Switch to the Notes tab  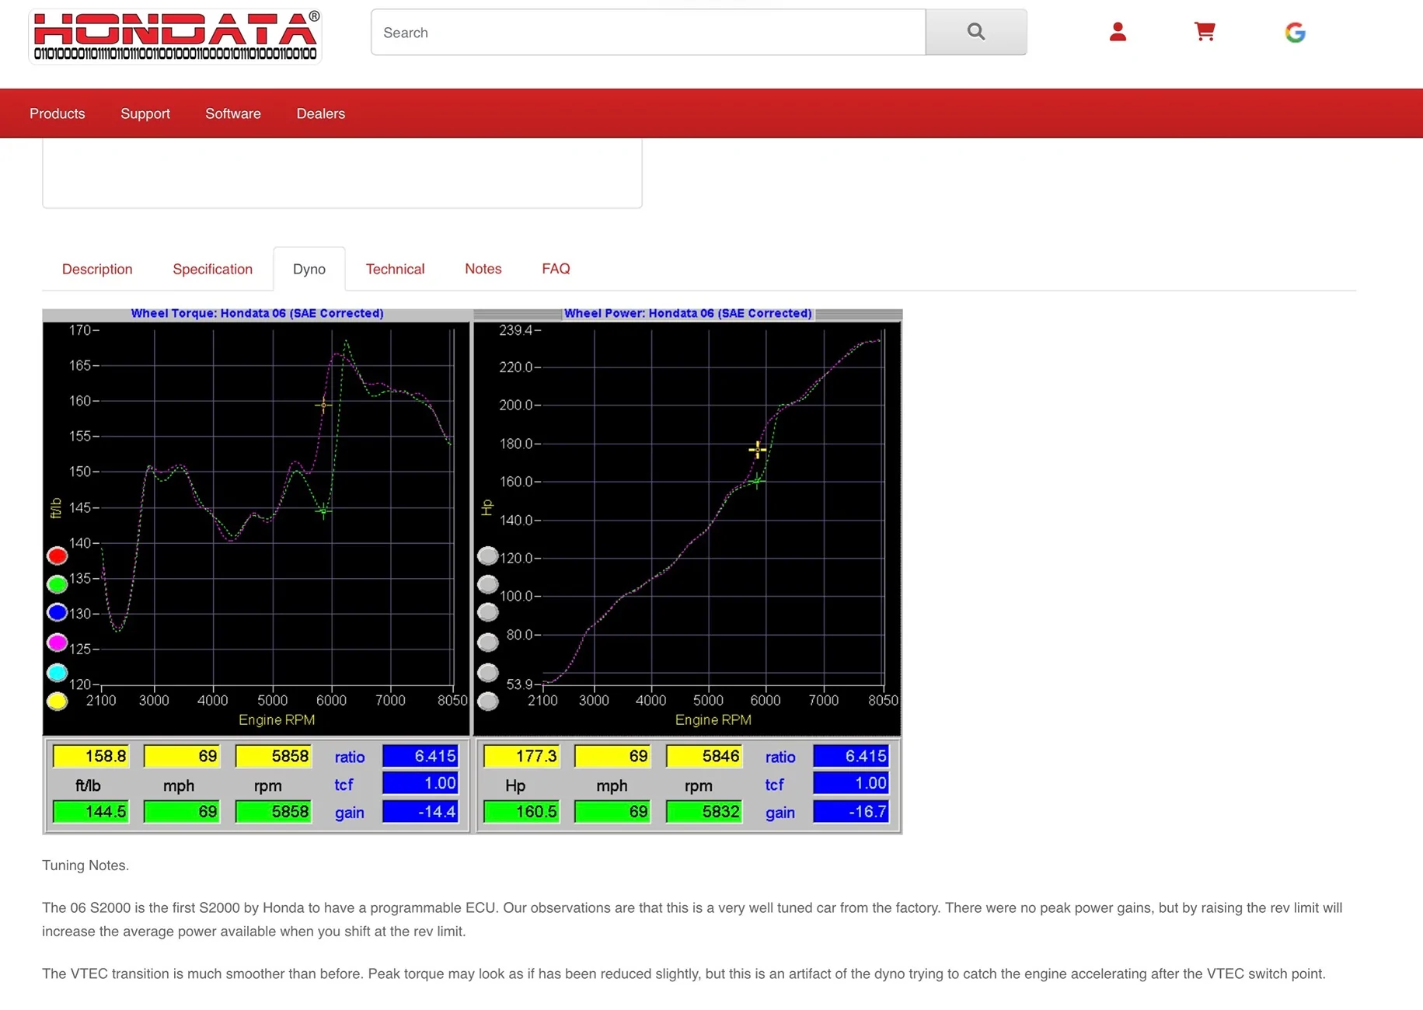pos(483,269)
